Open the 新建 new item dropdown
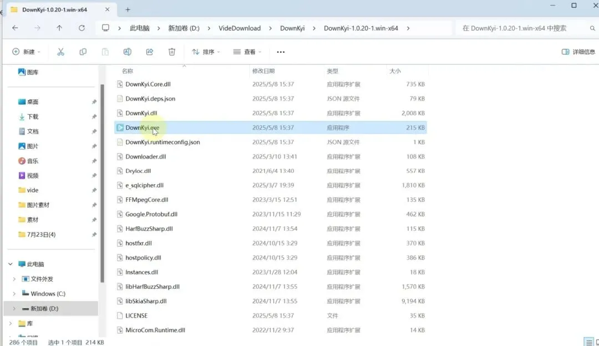599x346 pixels. [27, 52]
